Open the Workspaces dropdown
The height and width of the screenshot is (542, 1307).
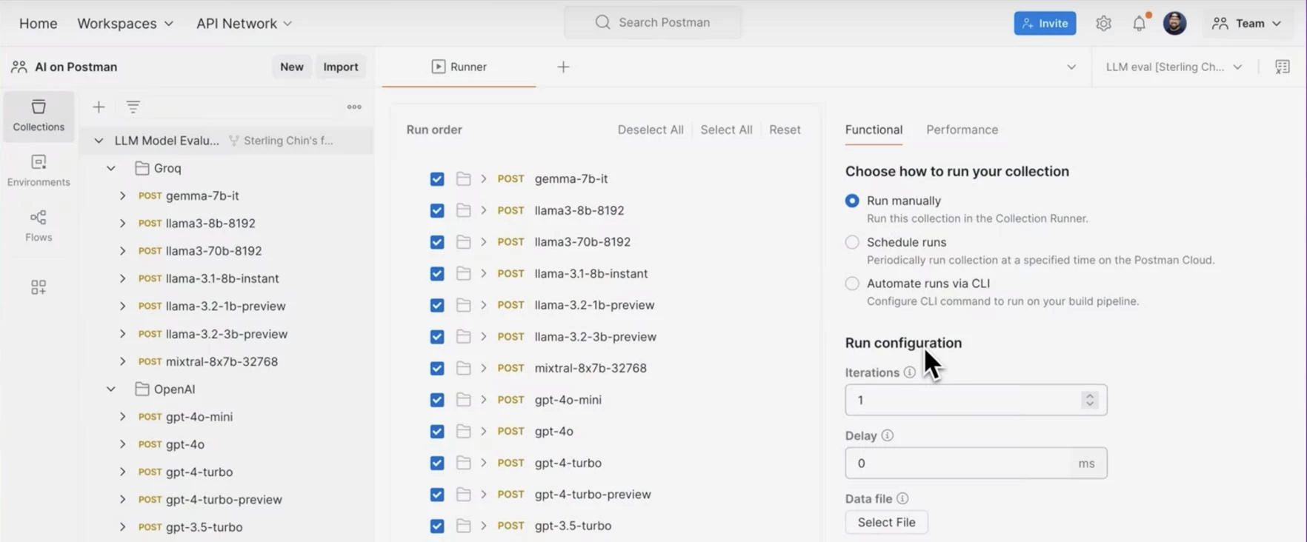pyautogui.click(x=125, y=24)
